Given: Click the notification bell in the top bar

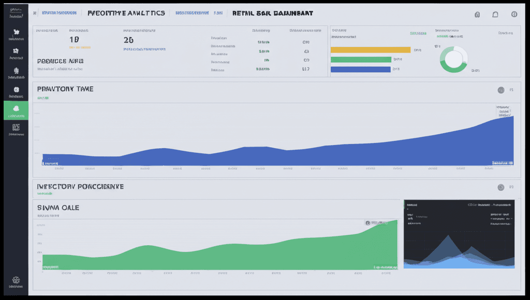Looking at the screenshot, I should pos(495,14).
